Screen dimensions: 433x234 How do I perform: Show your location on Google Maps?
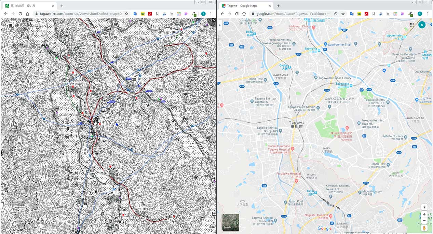click(x=424, y=207)
